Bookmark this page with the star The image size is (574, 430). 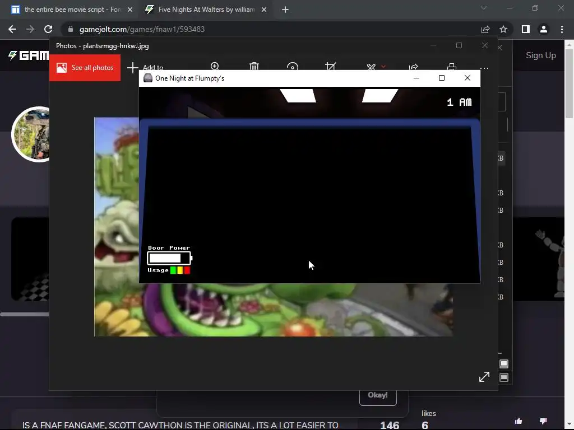pos(503,29)
